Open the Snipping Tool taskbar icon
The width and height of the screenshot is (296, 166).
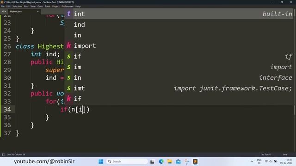[x=186, y=161]
